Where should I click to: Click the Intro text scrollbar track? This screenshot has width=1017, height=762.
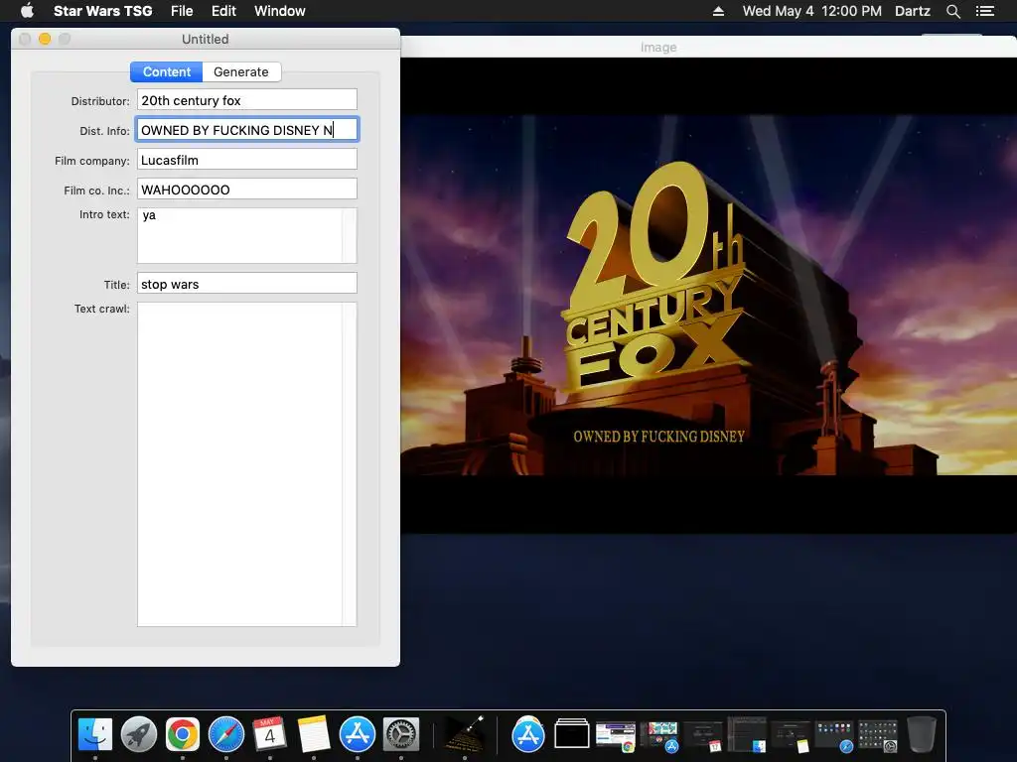coord(350,235)
